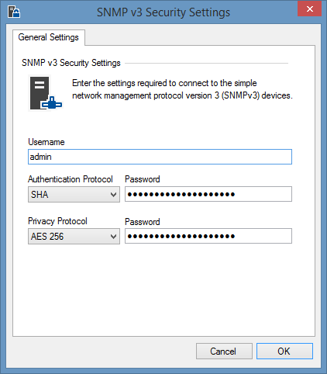Screen dimensions: 327x374
Task: Click the SNMPv3 devices description text
Action: [182, 89]
